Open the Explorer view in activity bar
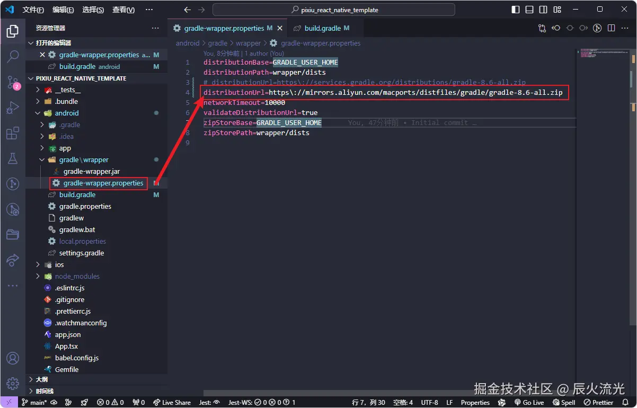 pos(13,31)
